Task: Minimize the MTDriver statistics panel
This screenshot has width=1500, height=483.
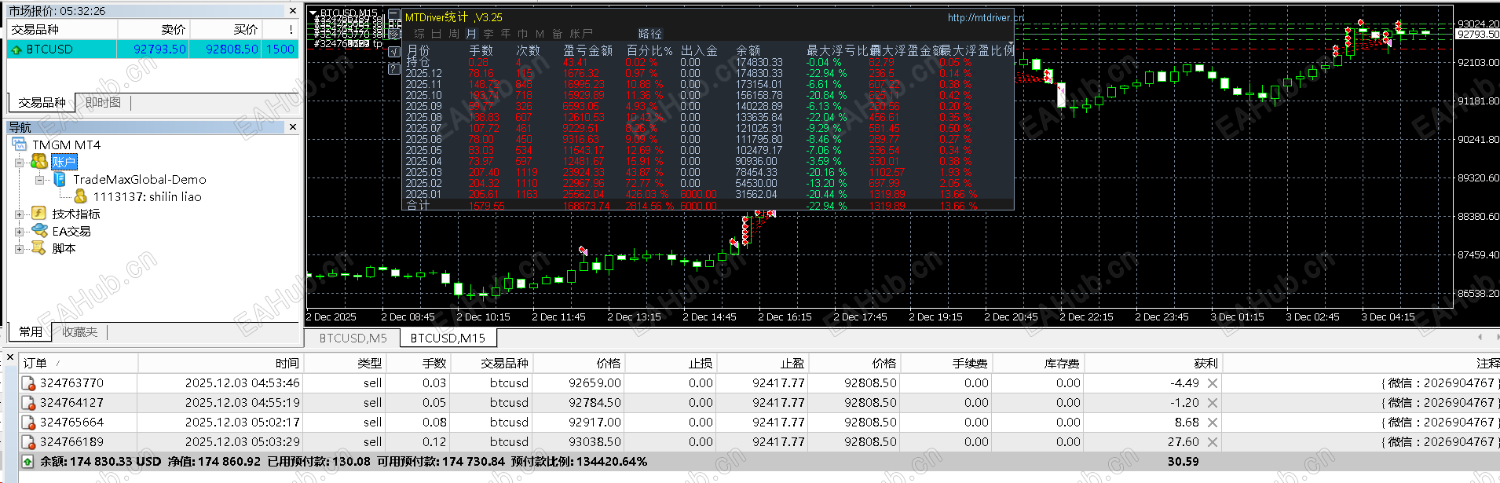Action: [394, 15]
